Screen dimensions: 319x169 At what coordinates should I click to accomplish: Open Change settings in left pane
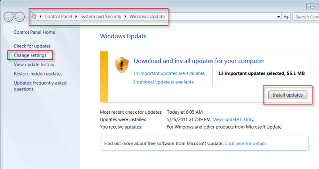(30, 55)
